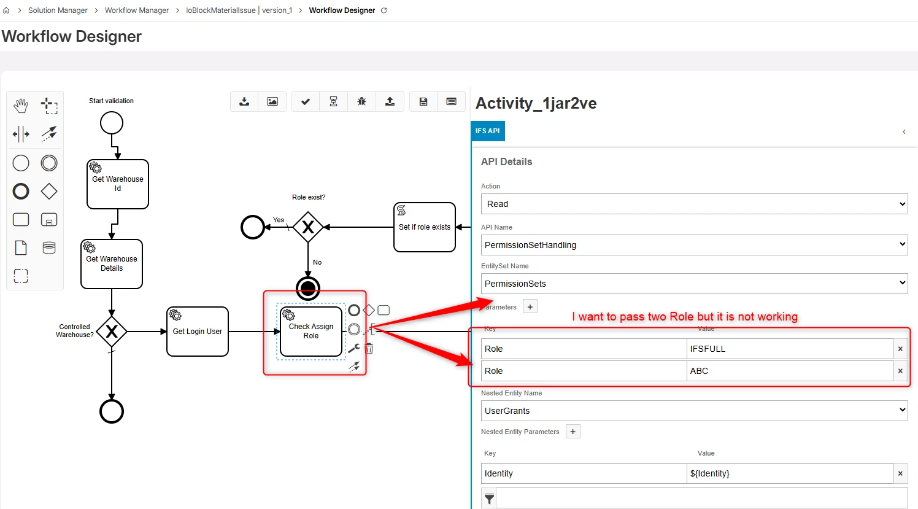Activate the lasso selection tool
This screenshot has height=509, width=918.
[x=49, y=106]
